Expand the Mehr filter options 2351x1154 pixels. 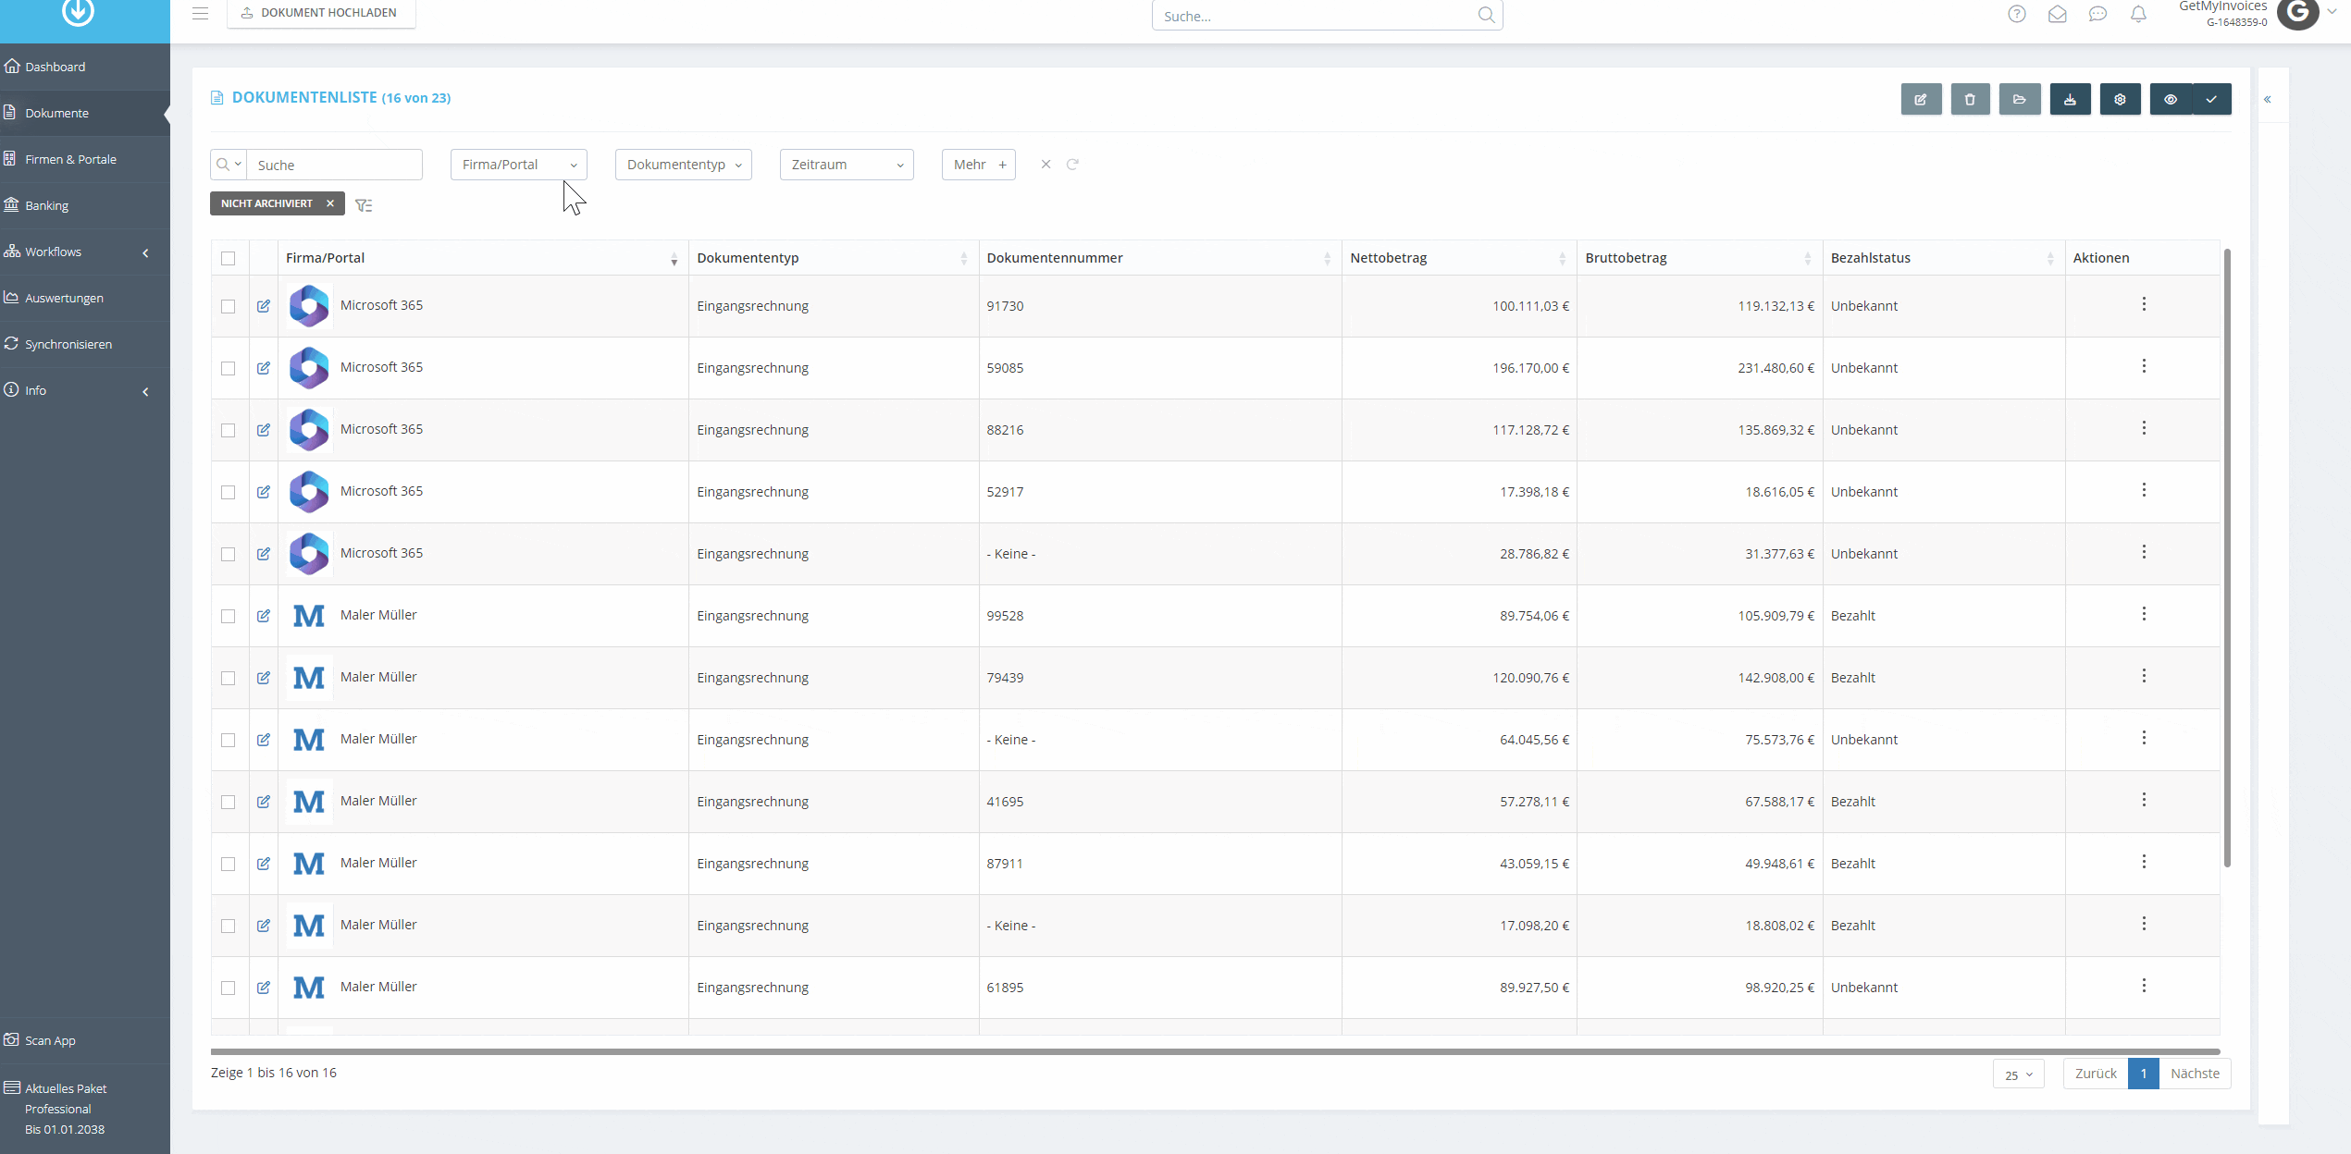979,165
